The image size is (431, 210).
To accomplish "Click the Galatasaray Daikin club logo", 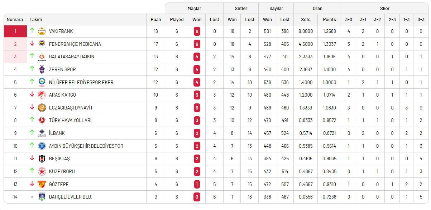I will click(42, 57).
